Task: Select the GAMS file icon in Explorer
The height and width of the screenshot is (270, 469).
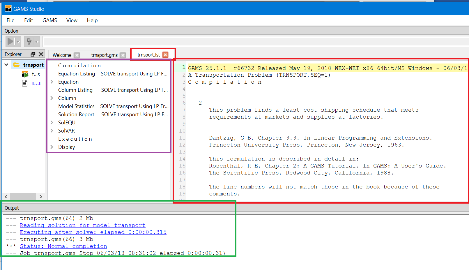Action: point(25,75)
